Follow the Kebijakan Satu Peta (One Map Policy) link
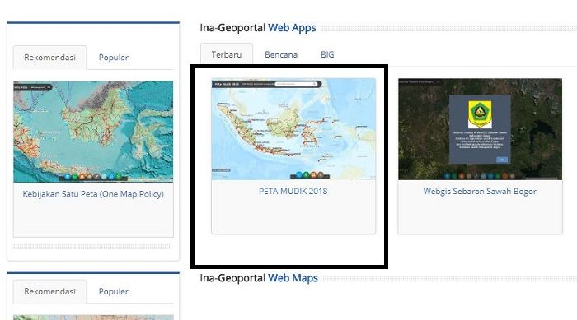This screenshot has width=577, height=320. click(x=93, y=194)
